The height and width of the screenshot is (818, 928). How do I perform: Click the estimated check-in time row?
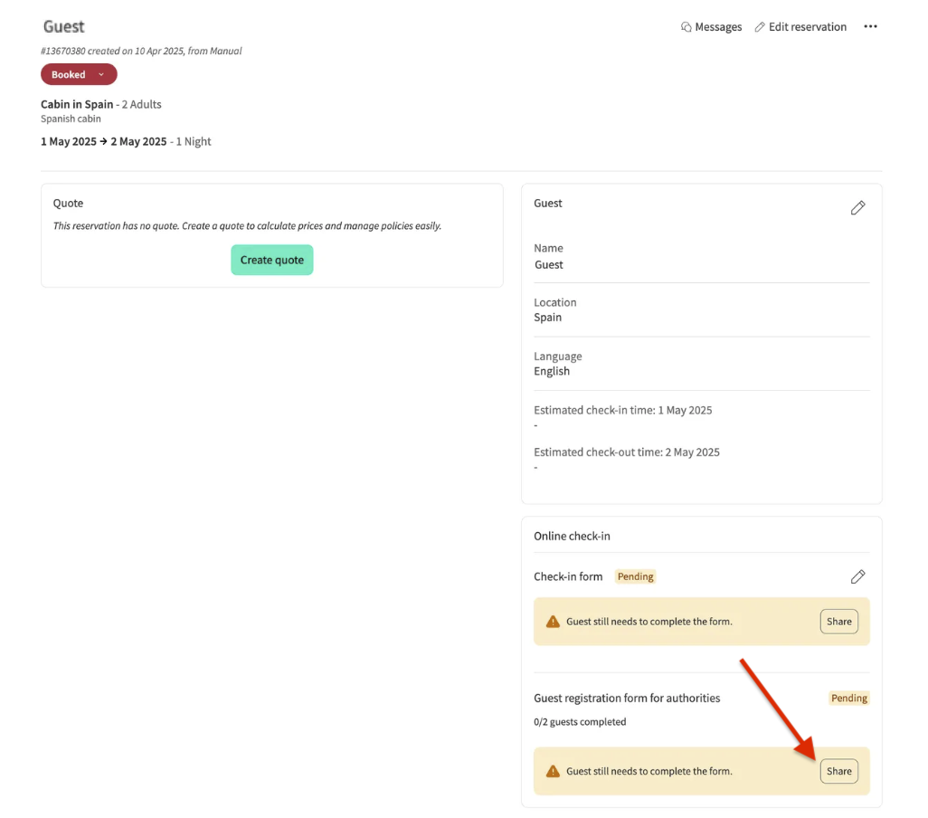coord(622,410)
